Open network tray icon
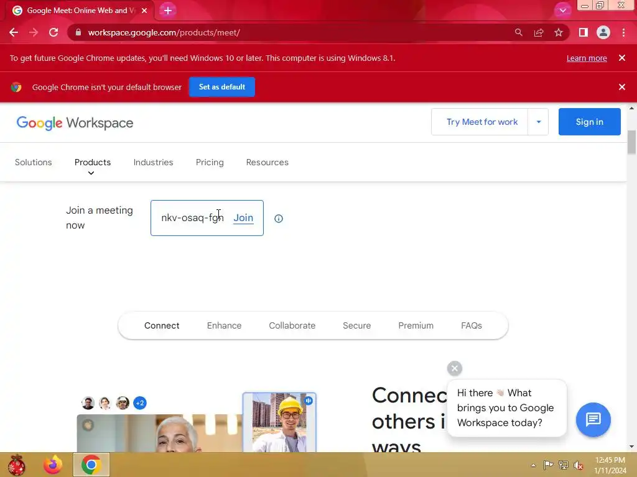This screenshot has height=477, width=637. (x=564, y=465)
